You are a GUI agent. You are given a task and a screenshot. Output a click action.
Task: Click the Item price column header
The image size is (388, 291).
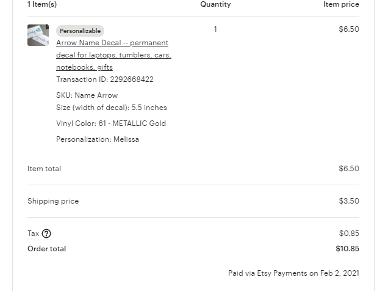341,4
